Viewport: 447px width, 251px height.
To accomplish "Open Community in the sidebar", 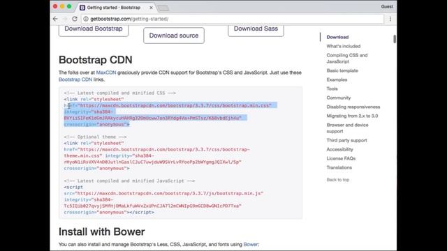I will point(339,98).
